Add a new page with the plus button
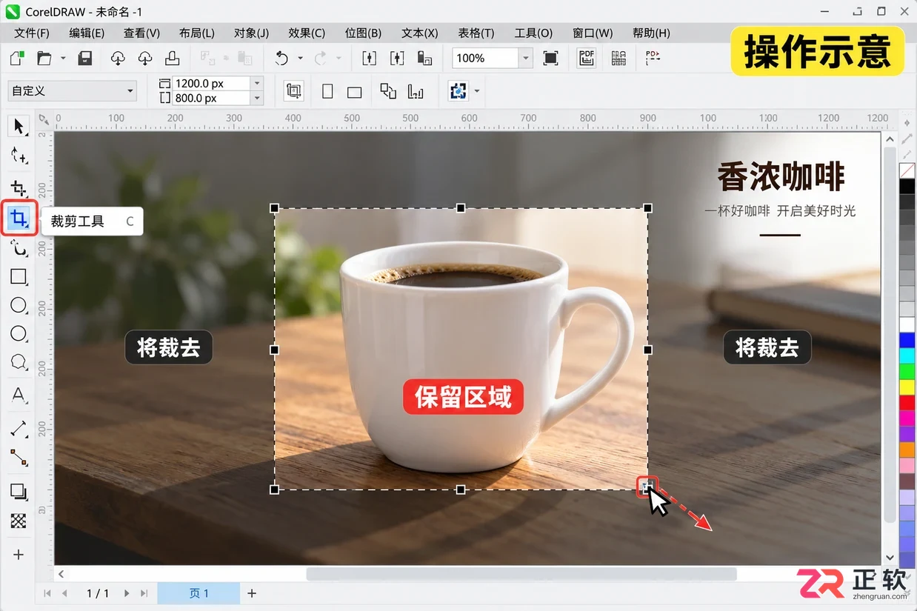917x611 pixels. tap(252, 593)
